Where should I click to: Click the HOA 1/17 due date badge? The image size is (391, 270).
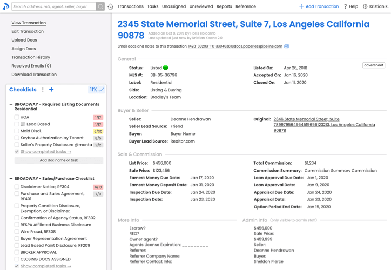pos(98,117)
